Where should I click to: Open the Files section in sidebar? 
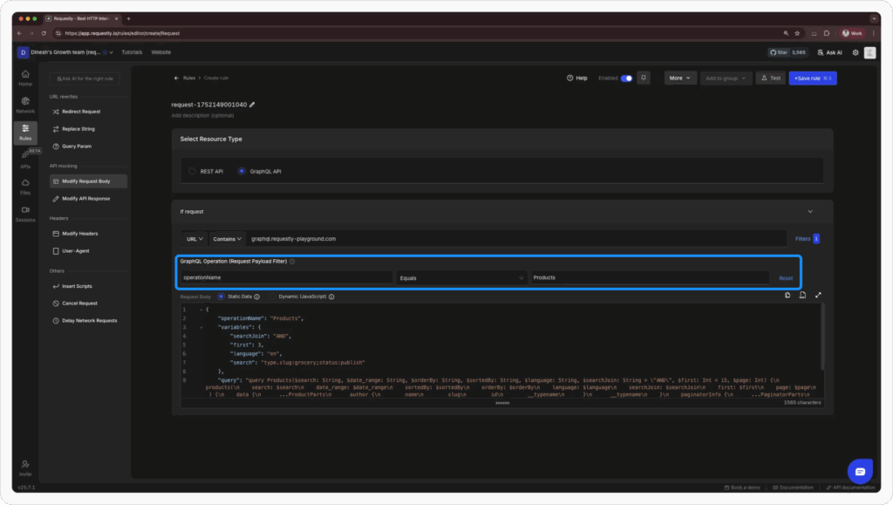[25, 187]
